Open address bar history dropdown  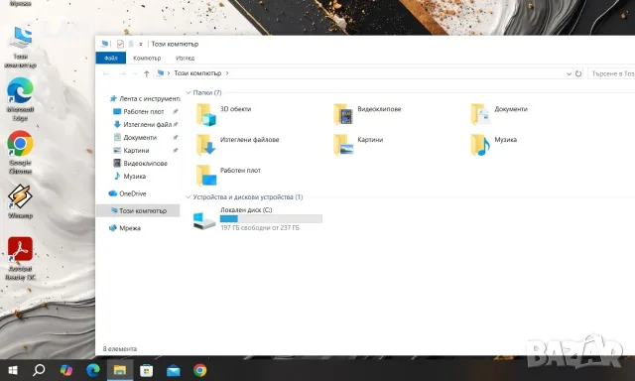coord(569,73)
